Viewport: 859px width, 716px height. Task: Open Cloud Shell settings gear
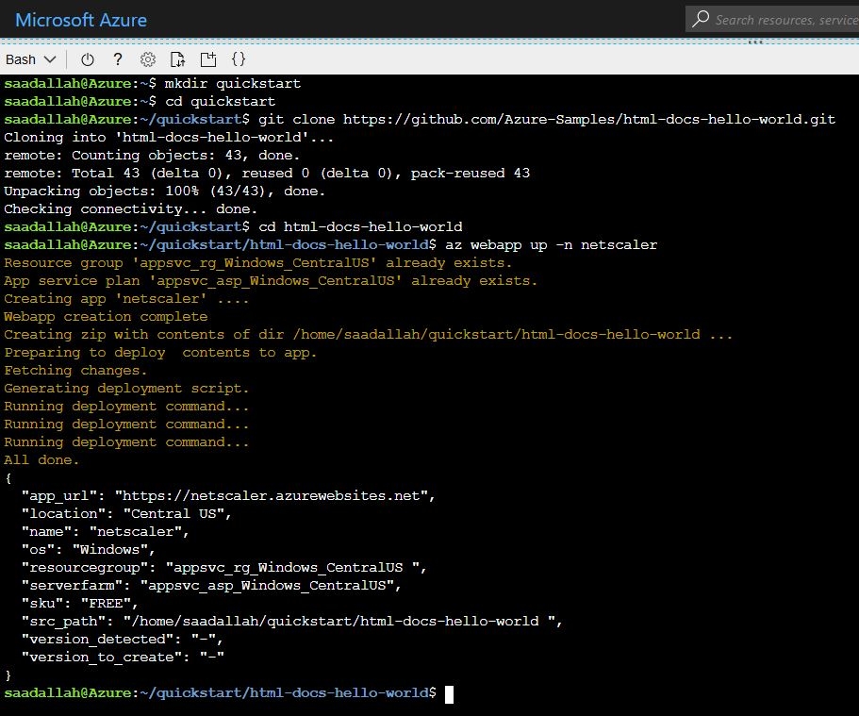click(147, 59)
